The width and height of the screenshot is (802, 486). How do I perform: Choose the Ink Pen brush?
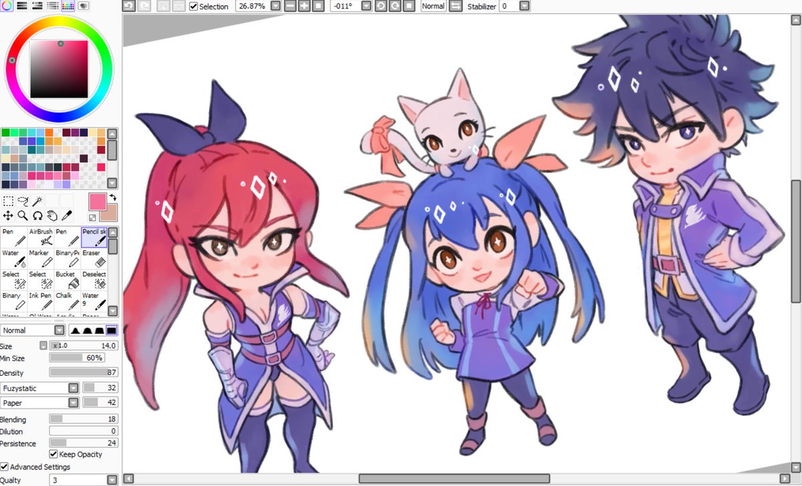[x=41, y=301]
